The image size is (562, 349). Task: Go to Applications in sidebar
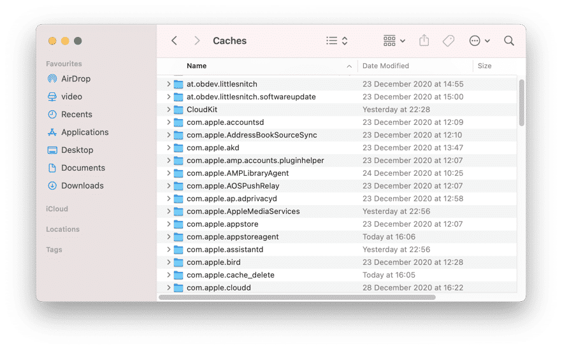click(x=78, y=132)
